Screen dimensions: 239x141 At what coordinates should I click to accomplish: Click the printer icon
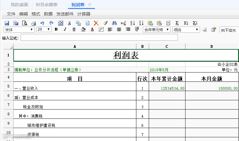(x=33, y=23)
